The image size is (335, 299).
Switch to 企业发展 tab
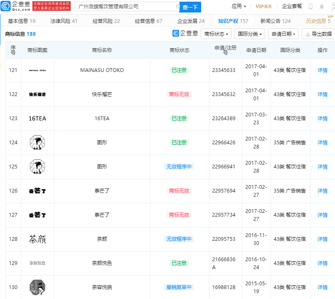(x=191, y=21)
